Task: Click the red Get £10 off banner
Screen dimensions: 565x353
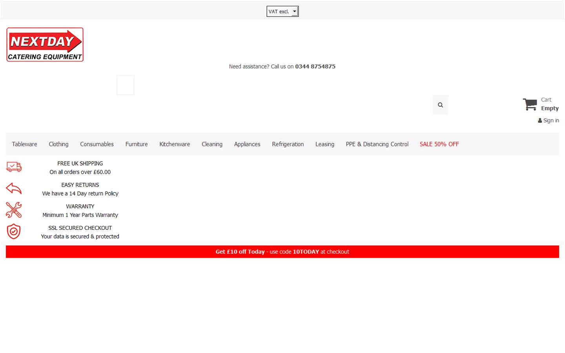Action: (x=282, y=251)
